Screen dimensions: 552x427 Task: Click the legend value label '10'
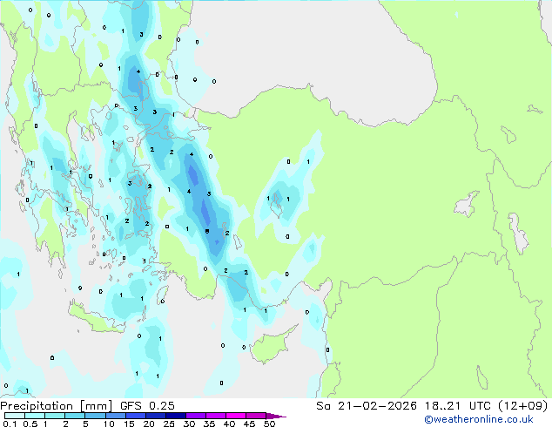[109, 424]
